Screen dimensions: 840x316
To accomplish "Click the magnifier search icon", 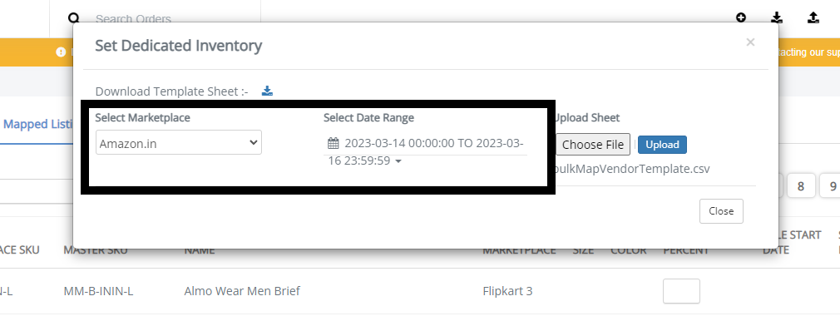I will [x=74, y=18].
